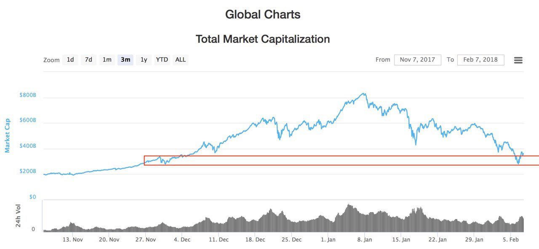Edit the From date Nov 7, 2017
This screenshot has height=249, width=539.
pos(417,60)
